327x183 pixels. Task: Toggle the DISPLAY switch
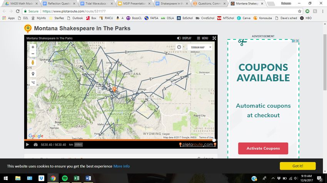click(x=184, y=38)
